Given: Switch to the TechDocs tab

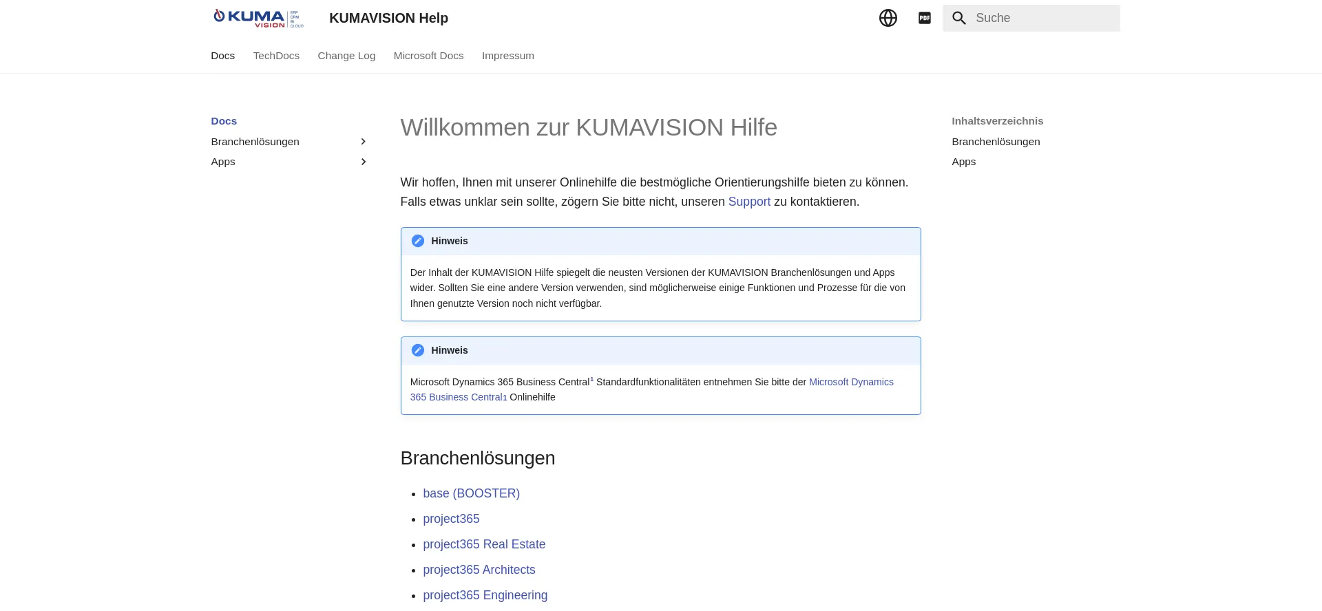Looking at the screenshot, I should pos(276,56).
